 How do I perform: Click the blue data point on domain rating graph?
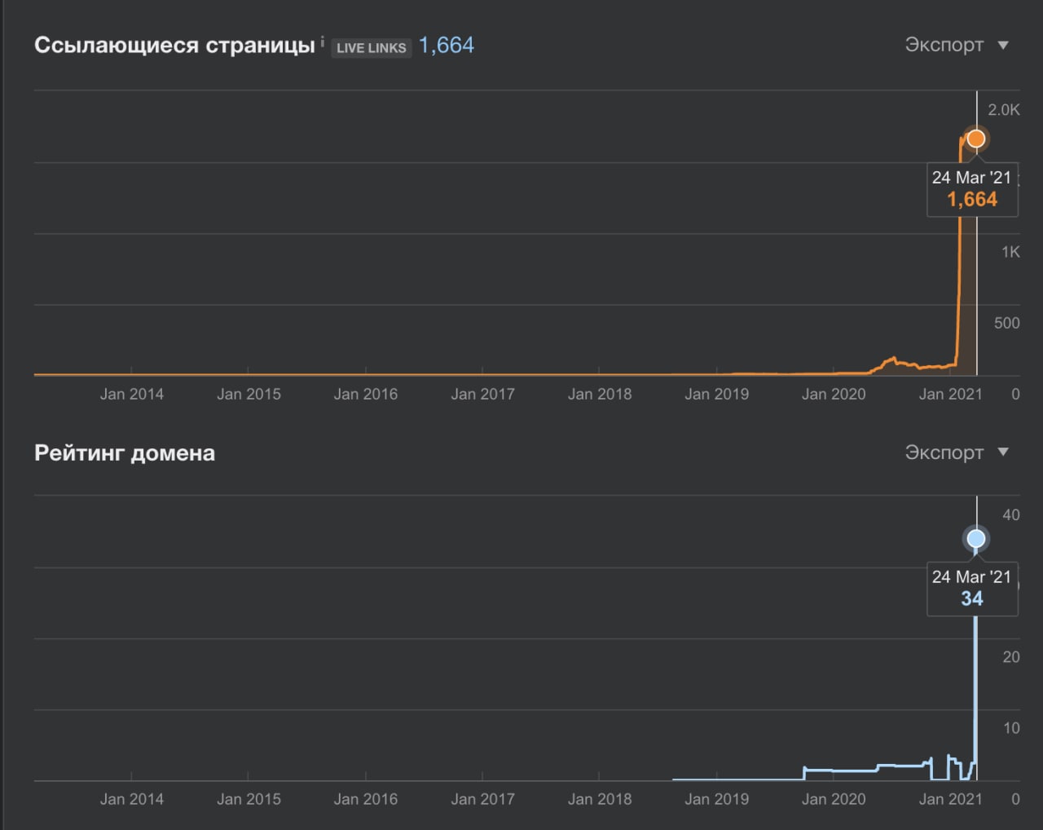pos(975,539)
